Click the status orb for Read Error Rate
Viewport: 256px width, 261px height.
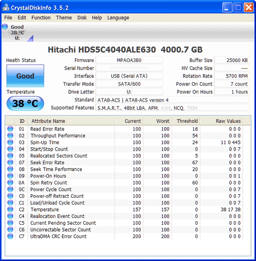pyautogui.click(x=10, y=129)
